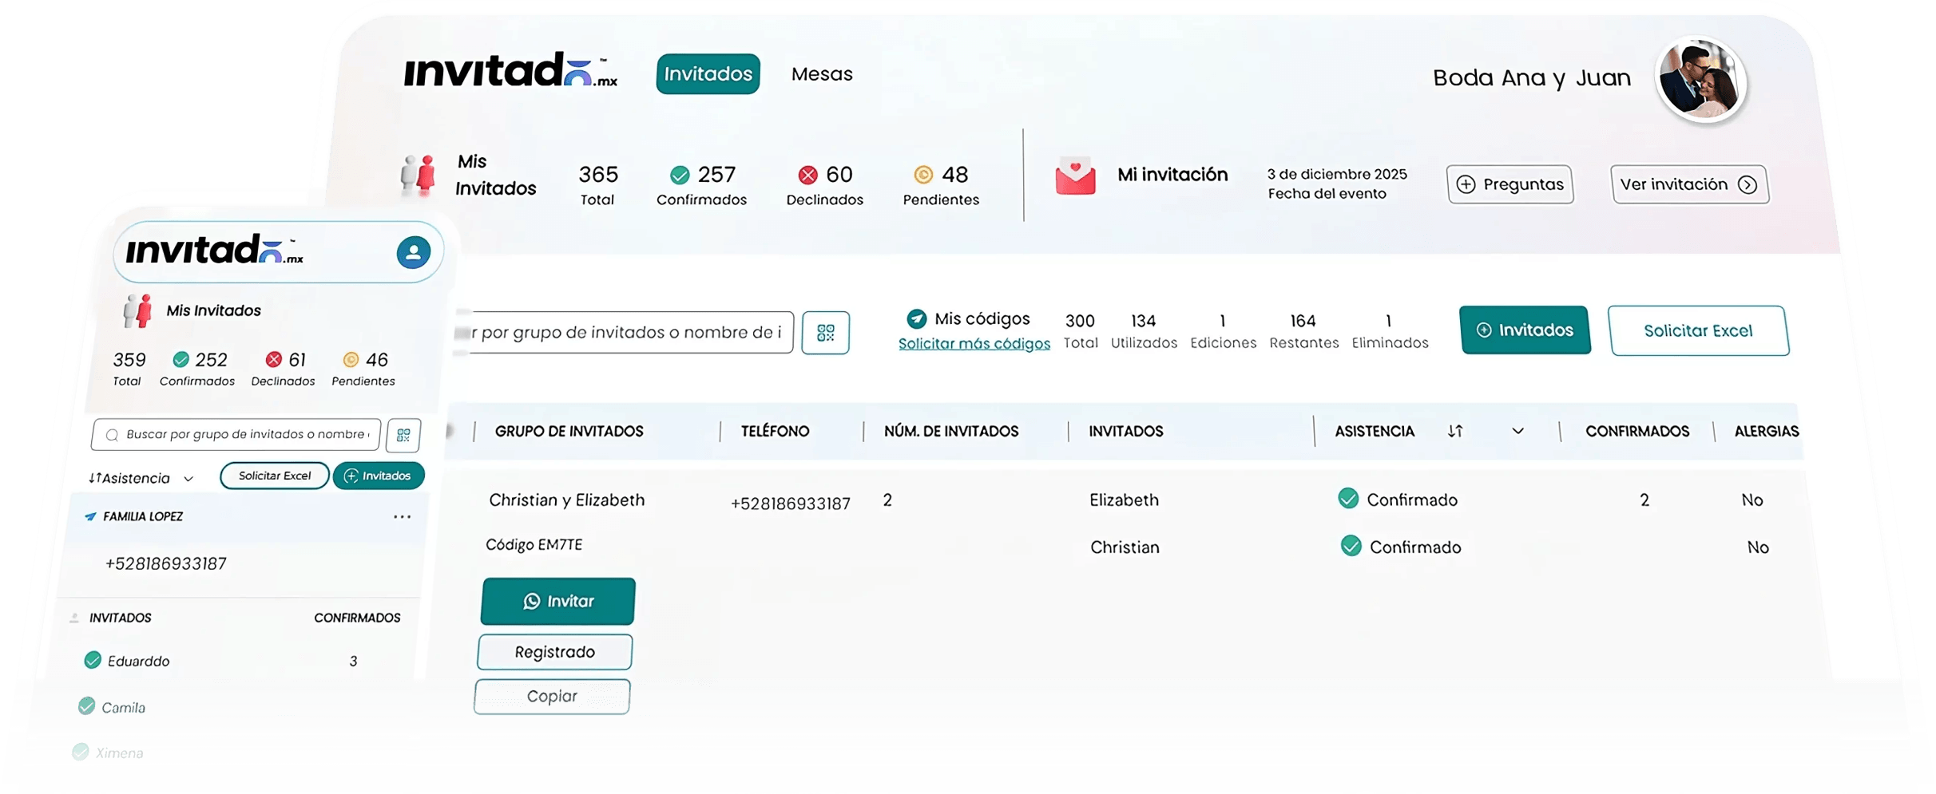The height and width of the screenshot is (794, 1936).
Task: Click the WhatsApp Invitar button
Action: 557,601
